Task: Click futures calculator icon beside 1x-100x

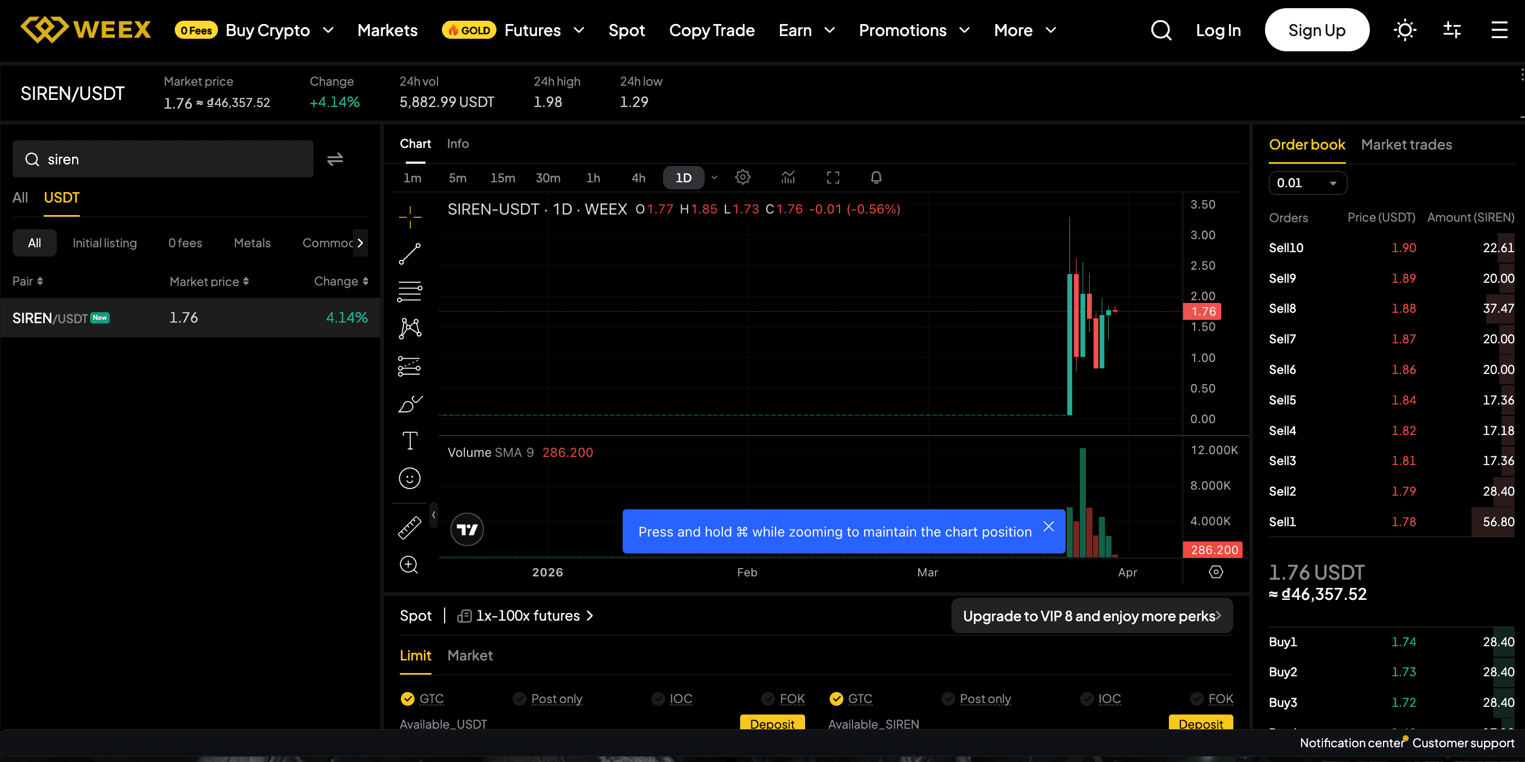Action: (x=464, y=616)
